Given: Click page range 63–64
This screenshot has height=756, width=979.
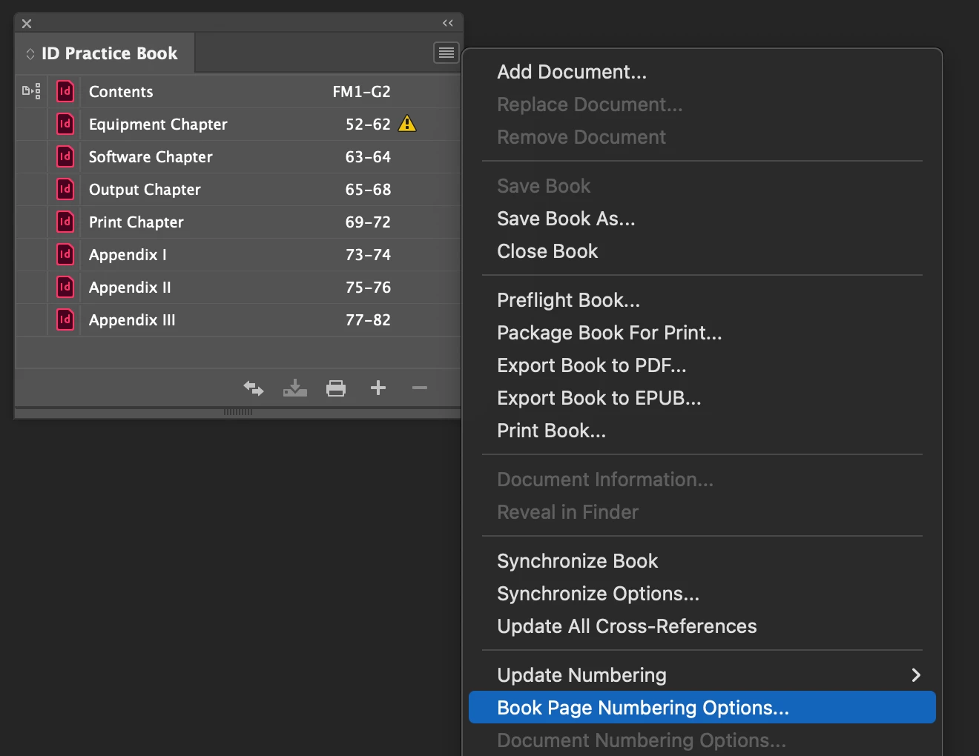Looking at the screenshot, I should [x=368, y=157].
